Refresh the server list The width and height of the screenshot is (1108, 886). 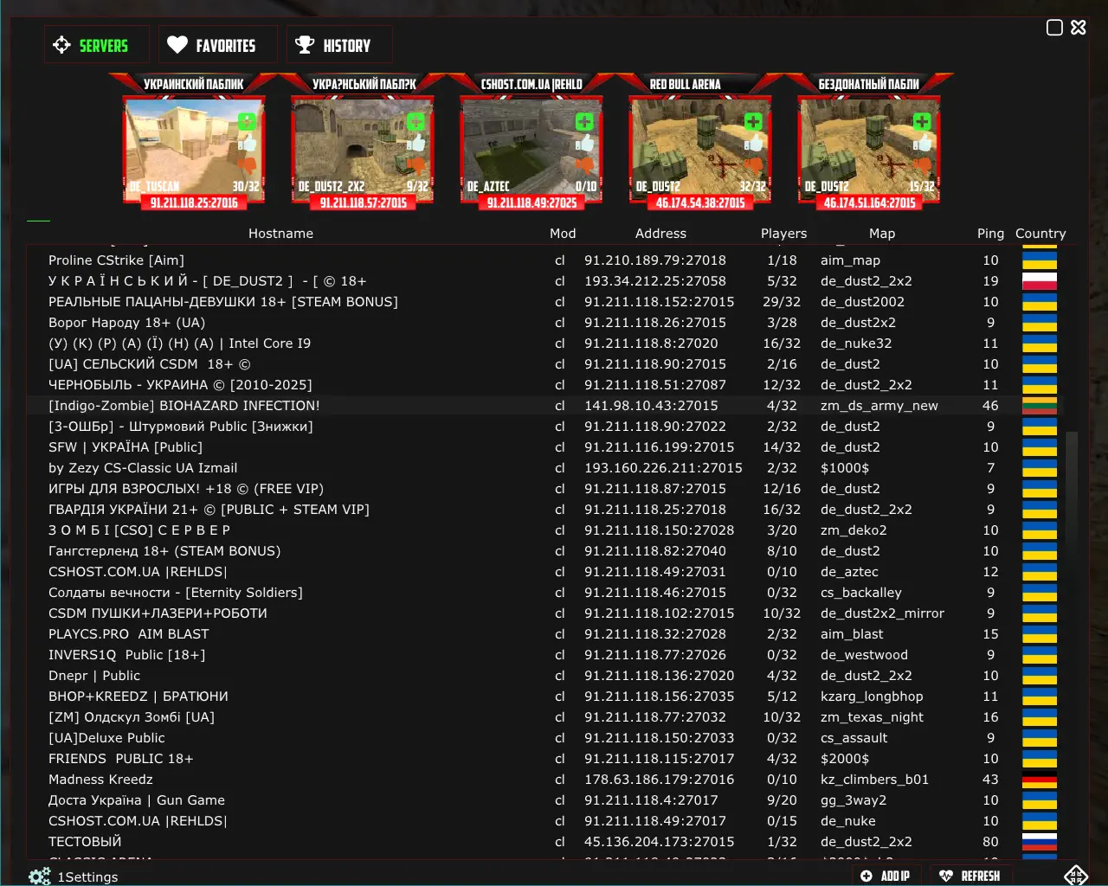[x=970, y=876]
